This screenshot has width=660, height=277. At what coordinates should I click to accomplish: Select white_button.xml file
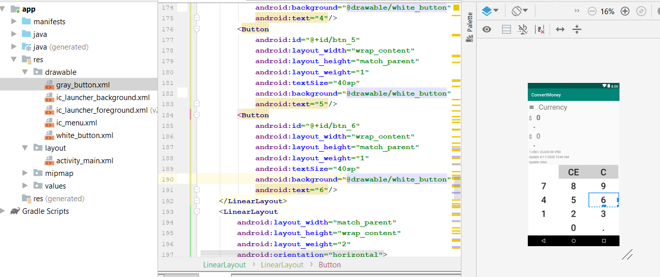point(85,135)
